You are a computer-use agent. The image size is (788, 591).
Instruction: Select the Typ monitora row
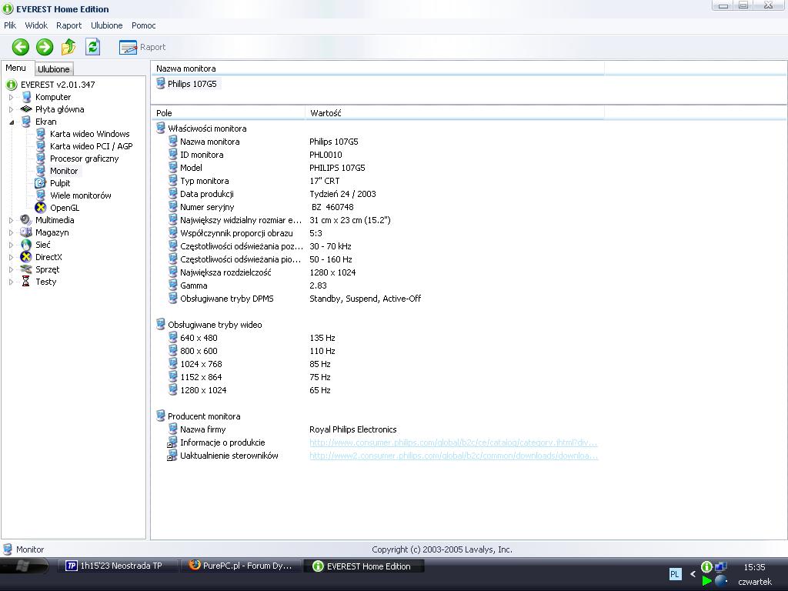[x=377, y=181]
